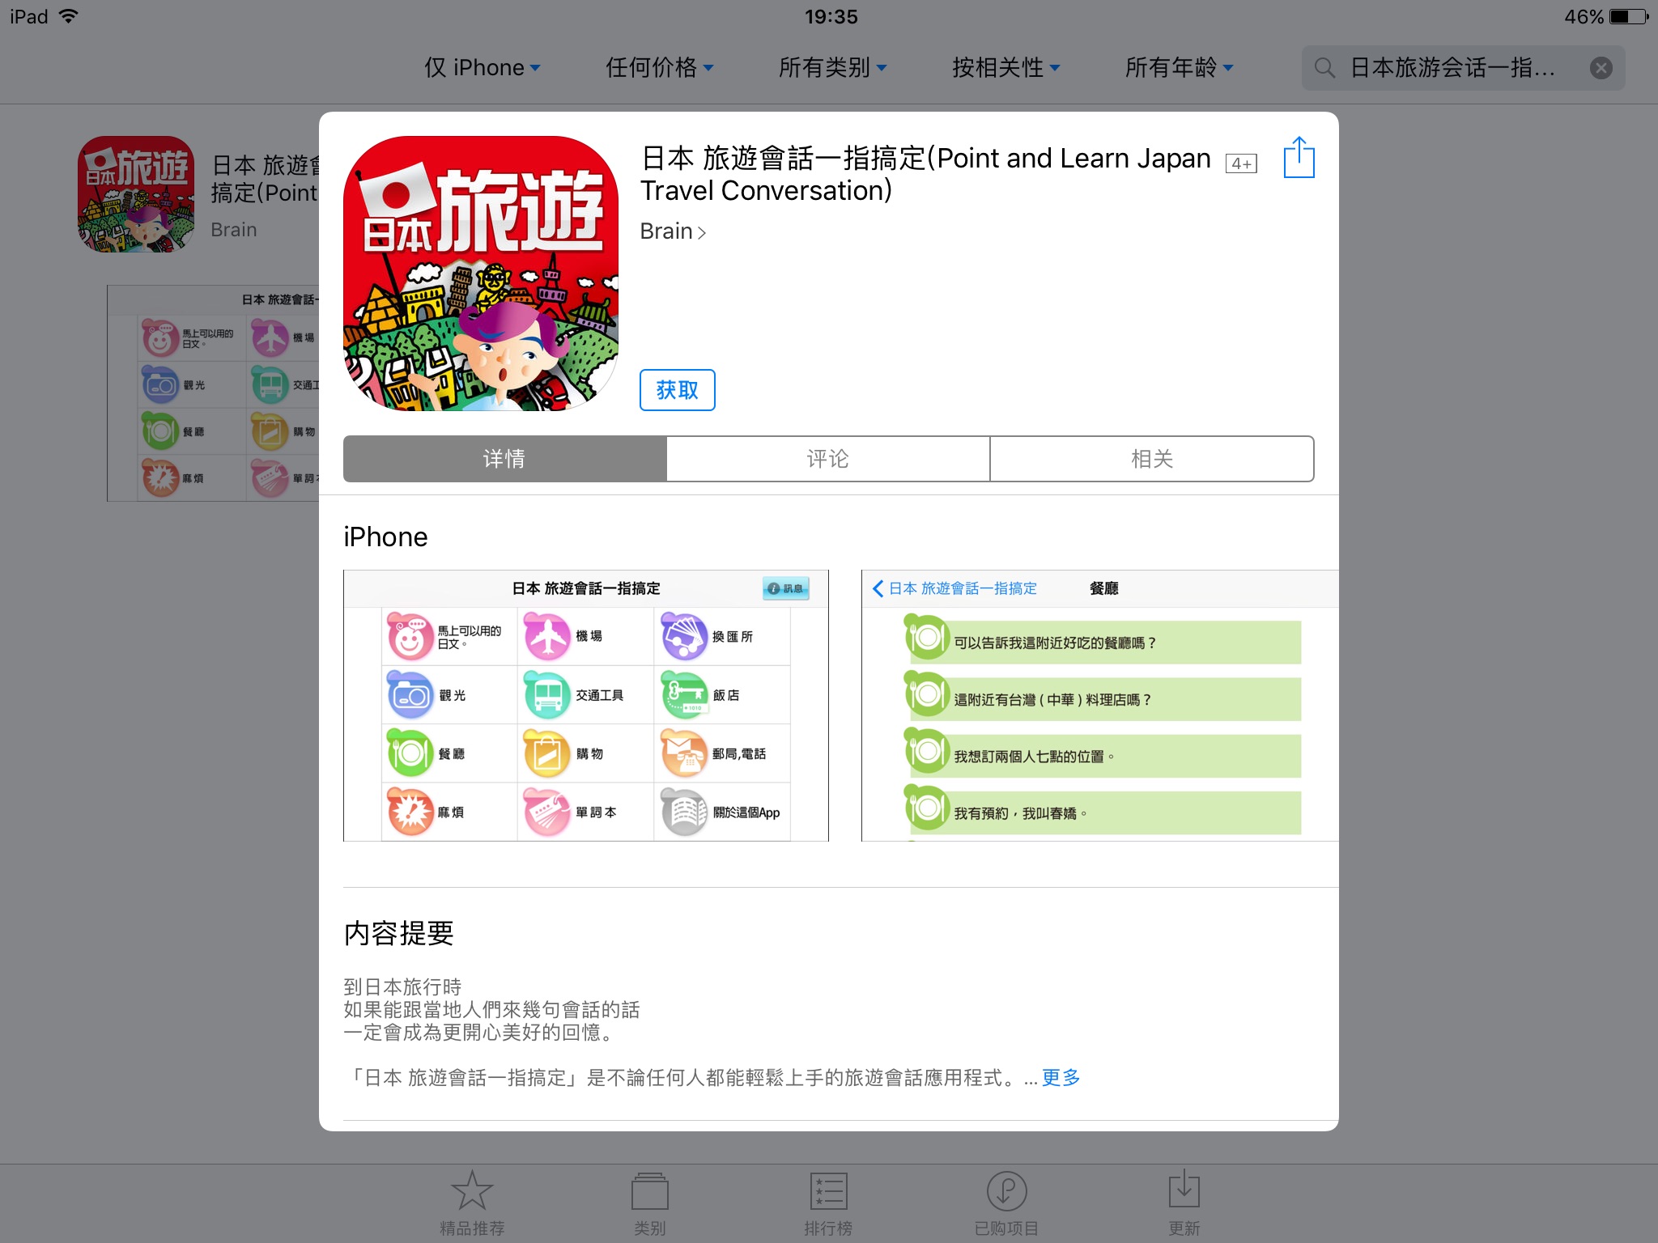Open the 所有年龄 age filter dropdown

tap(1179, 67)
